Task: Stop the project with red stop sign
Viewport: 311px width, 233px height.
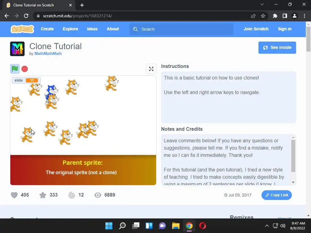Action: pos(25,69)
